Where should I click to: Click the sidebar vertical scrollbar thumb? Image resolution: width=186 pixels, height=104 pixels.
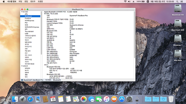(41, 33)
